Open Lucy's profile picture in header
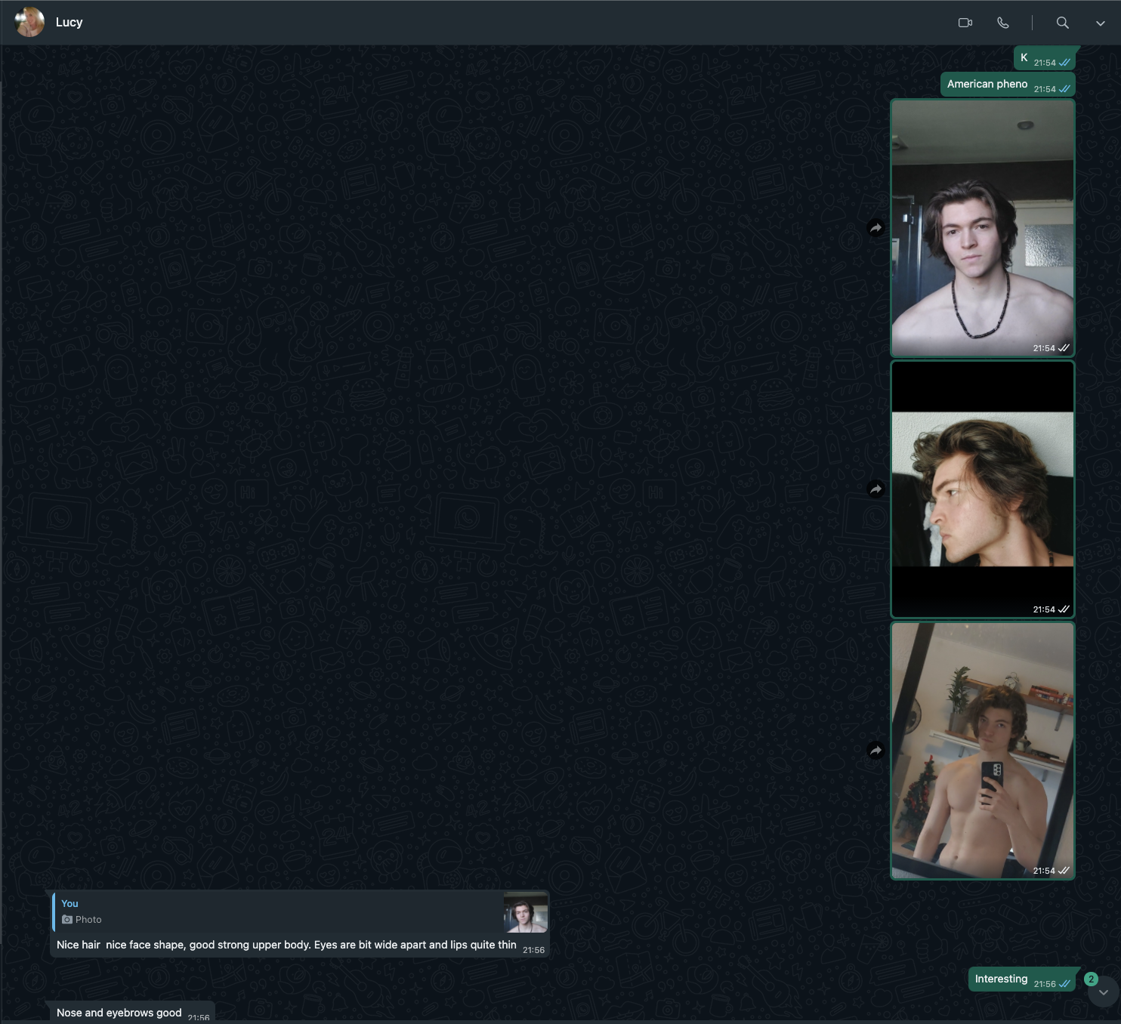The image size is (1121, 1024). tap(29, 23)
